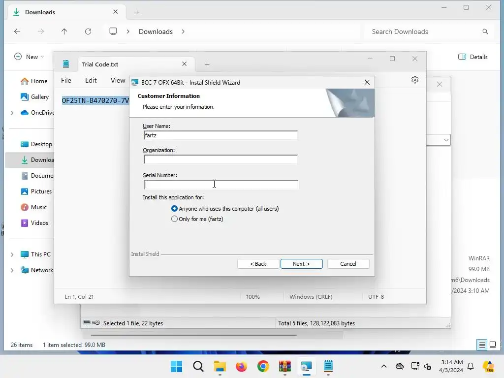Click the Next button in InstallShield Wizard
Image resolution: width=504 pixels, height=378 pixels.
[302, 264]
